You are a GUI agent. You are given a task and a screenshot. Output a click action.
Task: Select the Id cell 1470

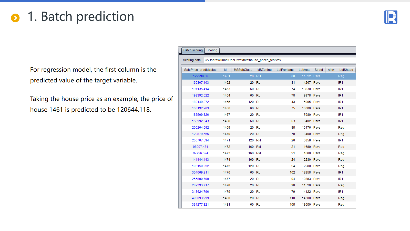click(227, 134)
